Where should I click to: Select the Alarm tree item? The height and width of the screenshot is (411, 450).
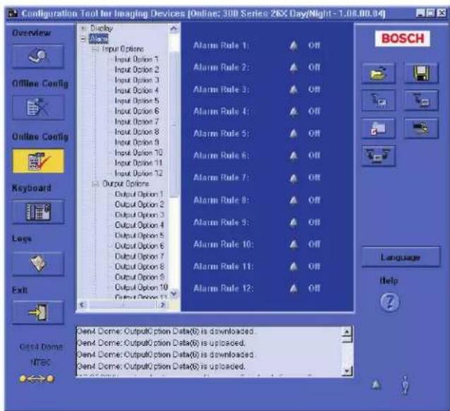click(x=98, y=39)
